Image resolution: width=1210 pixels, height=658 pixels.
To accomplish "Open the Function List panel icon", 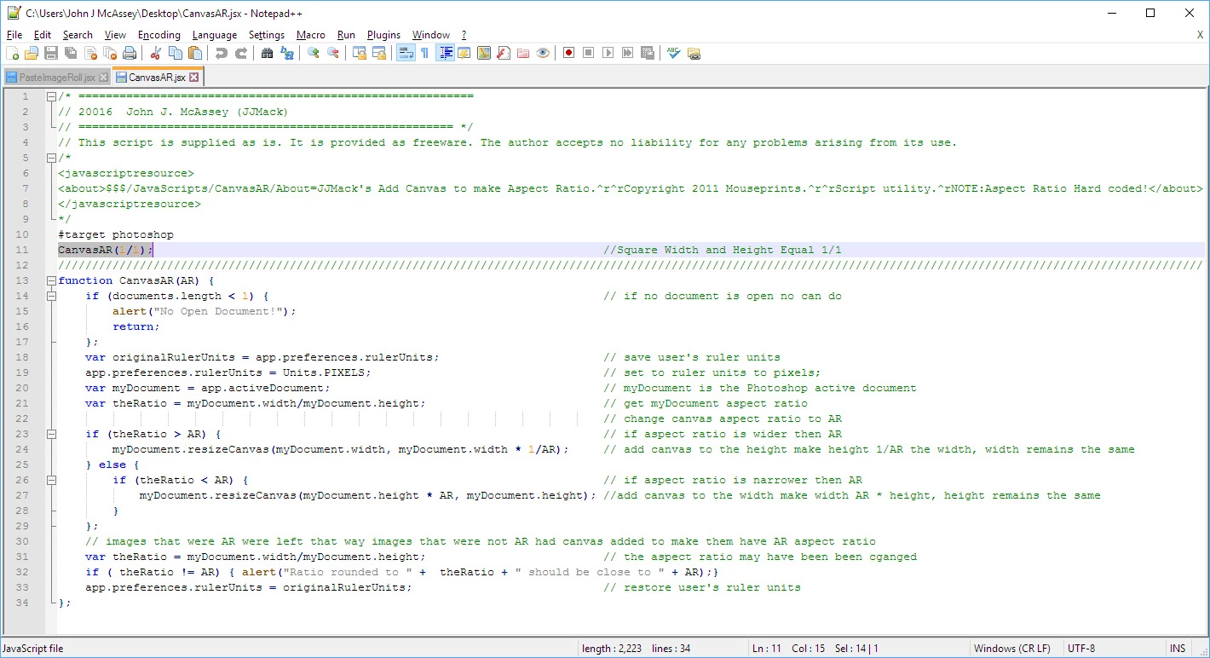I will (x=504, y=53).
